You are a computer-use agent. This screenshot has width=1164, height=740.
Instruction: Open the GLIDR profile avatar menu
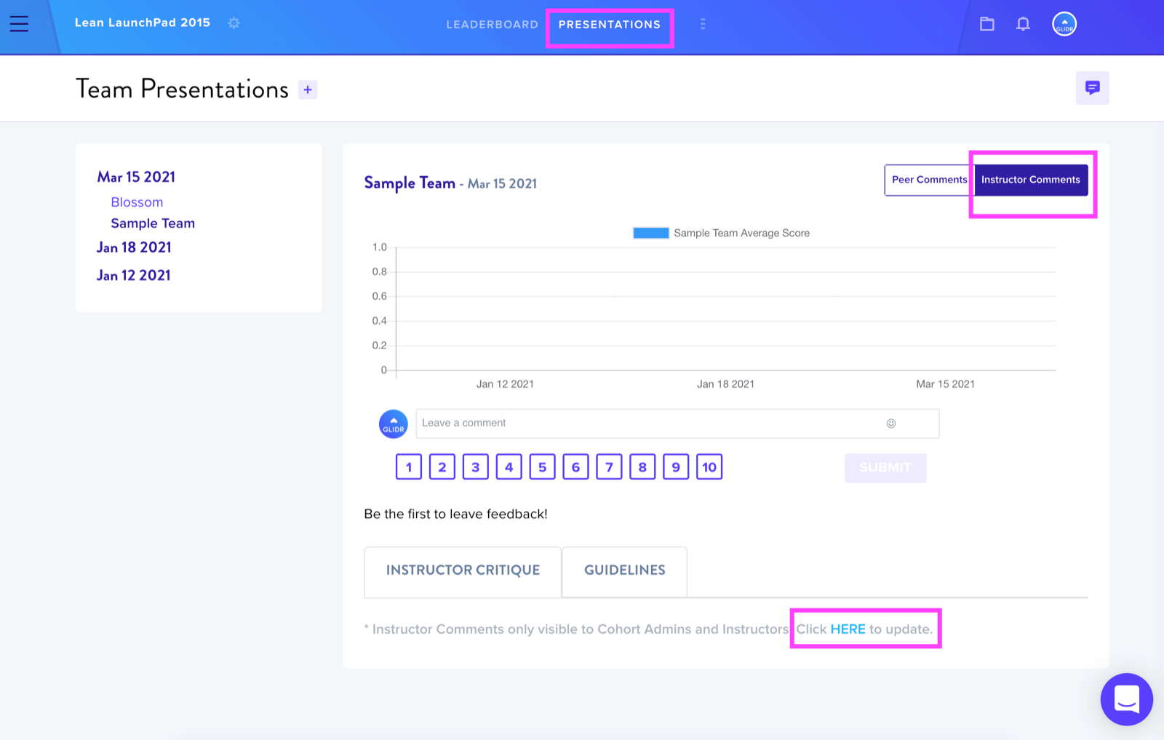coord(1064,24)
